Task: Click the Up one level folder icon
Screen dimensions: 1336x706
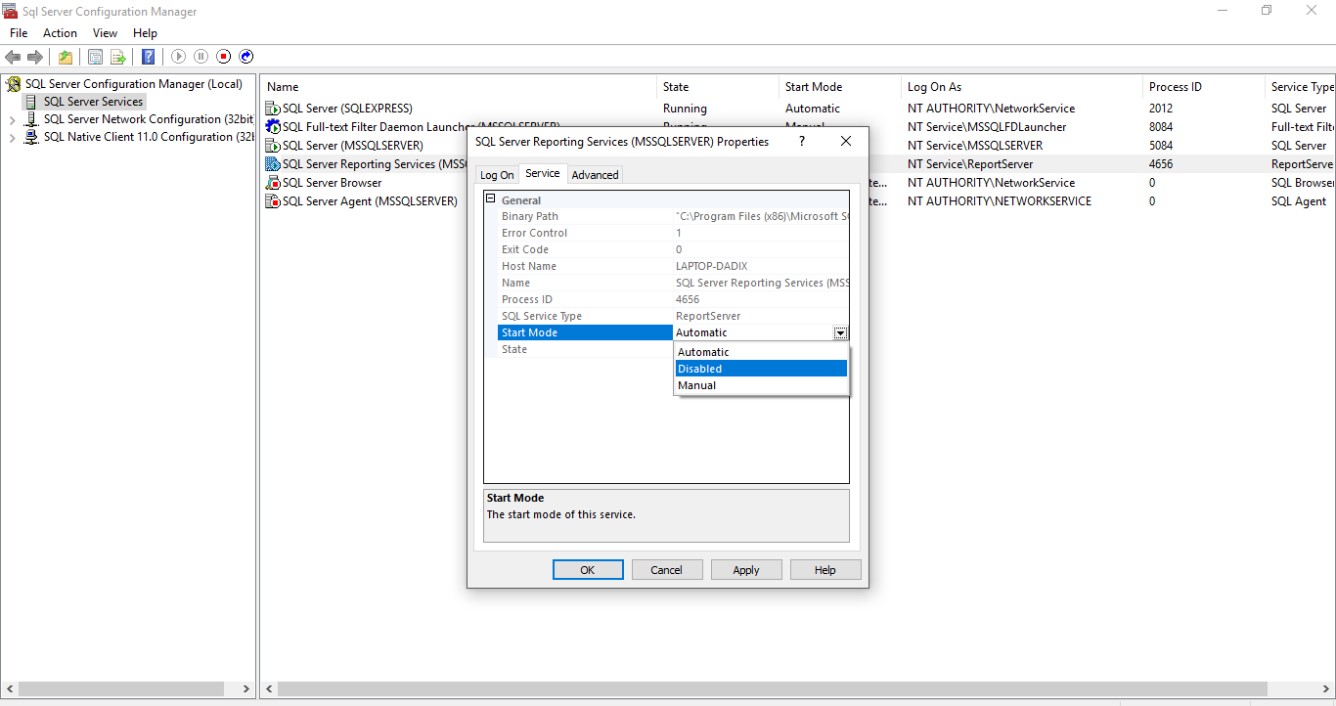Action: tap(66, 57)
